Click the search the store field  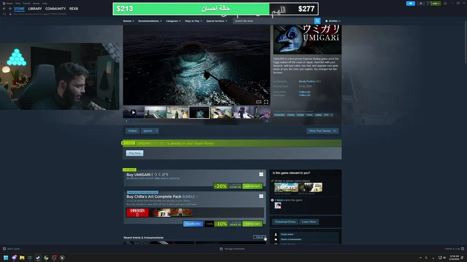tap(274, 21)
